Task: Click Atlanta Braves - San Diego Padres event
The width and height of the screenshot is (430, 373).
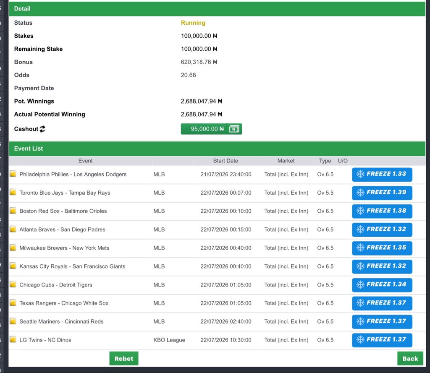Action: (62, 230)
